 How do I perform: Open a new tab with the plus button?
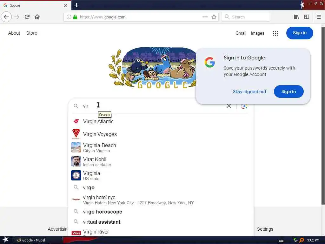pyautogui.click(x=76, y=5)
